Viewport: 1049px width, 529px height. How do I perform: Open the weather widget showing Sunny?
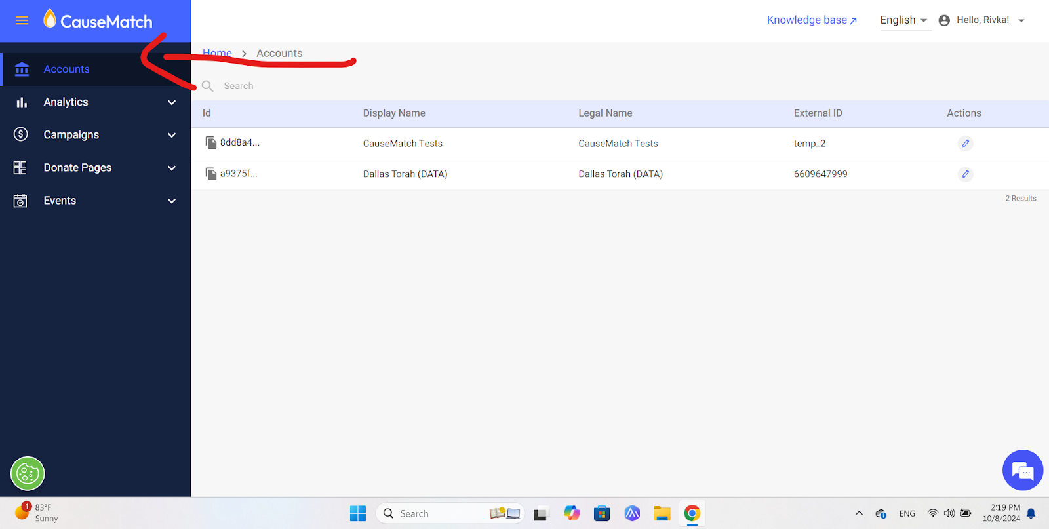(37, 513)
